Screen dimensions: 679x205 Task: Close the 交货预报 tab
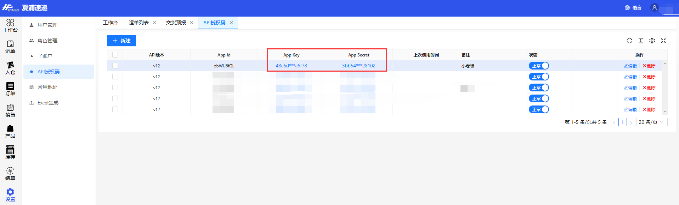click(192, 23)
